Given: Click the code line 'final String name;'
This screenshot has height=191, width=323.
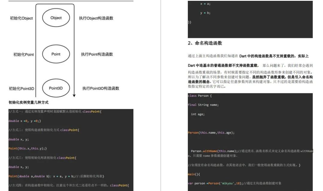Looking at the screenshot, I should (203, 105).
